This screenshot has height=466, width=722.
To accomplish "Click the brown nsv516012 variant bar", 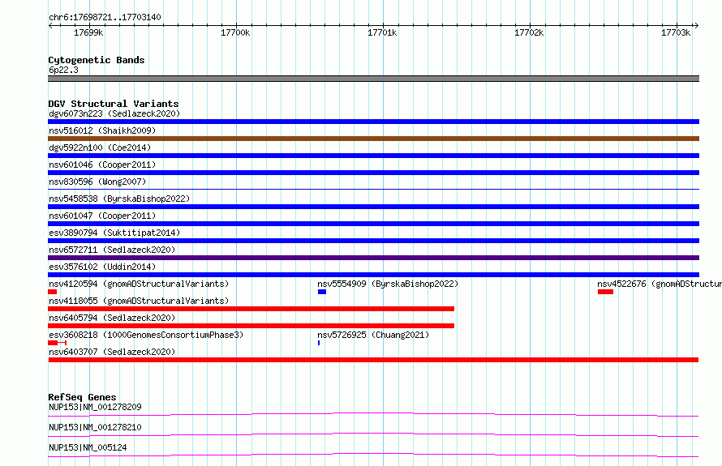I will pos(373,139).
